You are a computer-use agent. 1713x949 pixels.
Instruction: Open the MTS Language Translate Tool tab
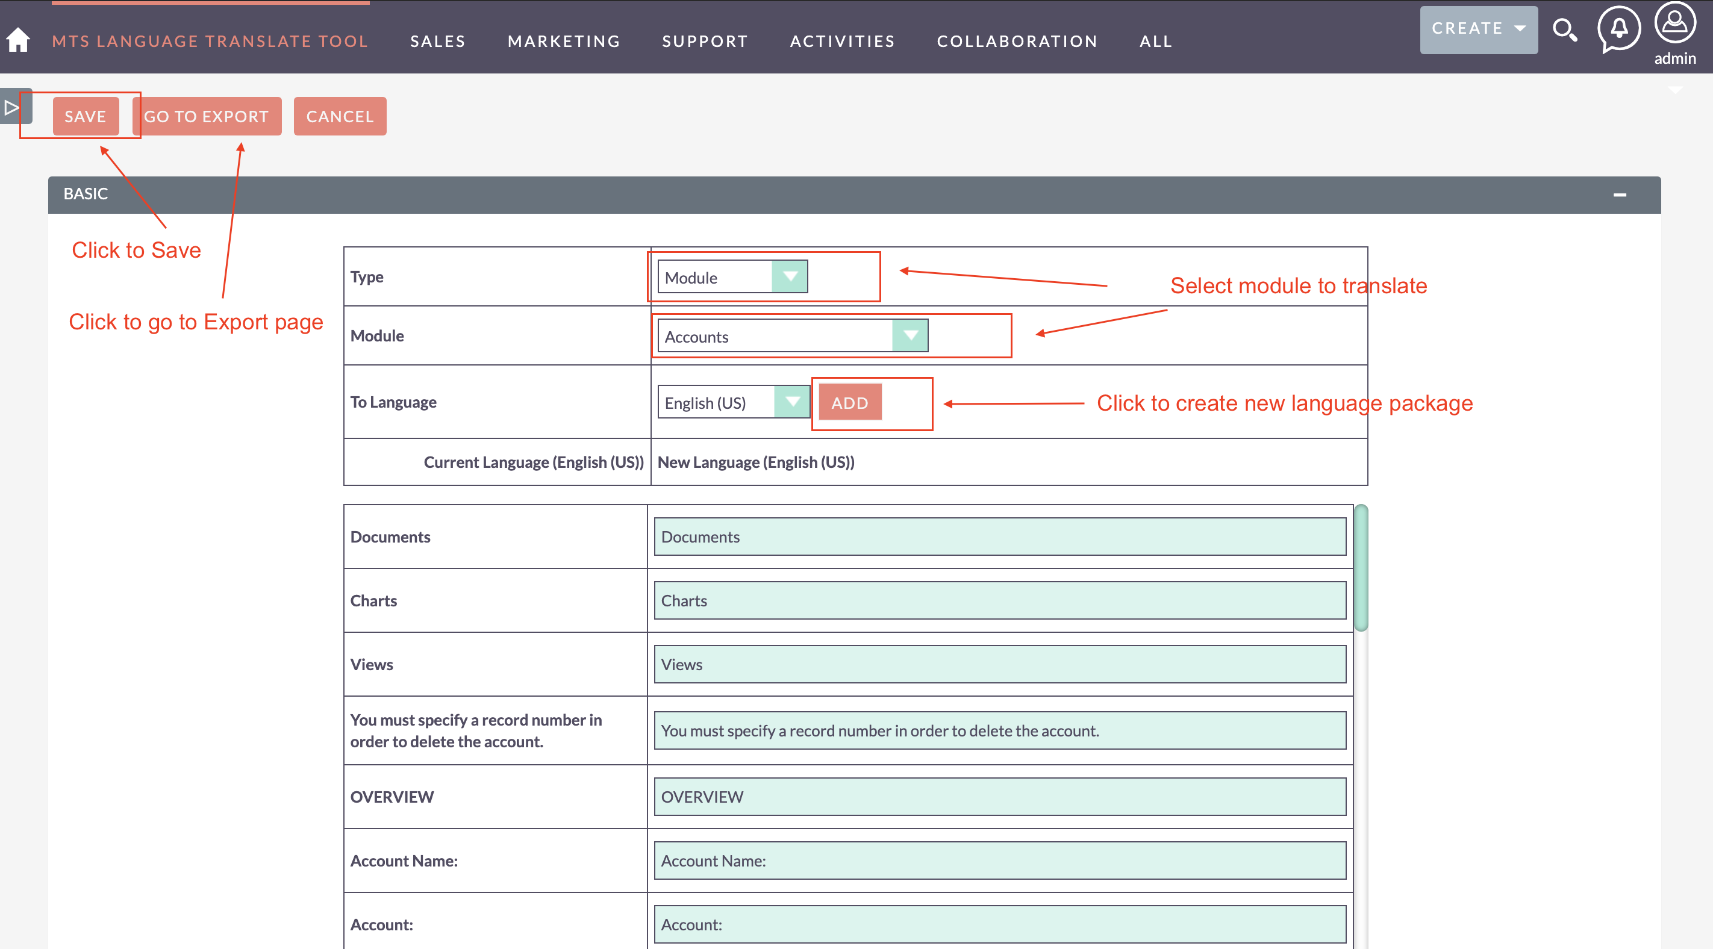coord(210,41)
